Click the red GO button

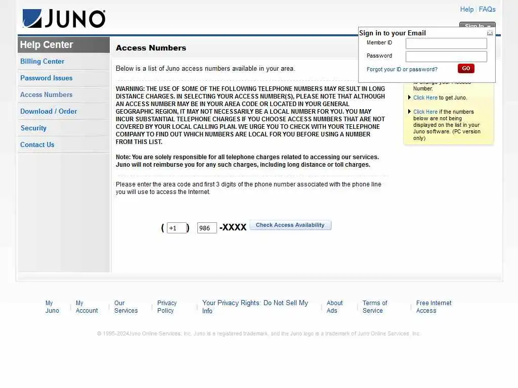[x=466, y=68]
